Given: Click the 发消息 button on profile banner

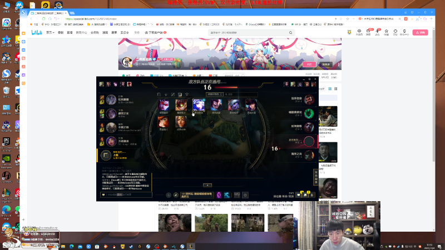Looking at the screenshot, I should [326, 64].
